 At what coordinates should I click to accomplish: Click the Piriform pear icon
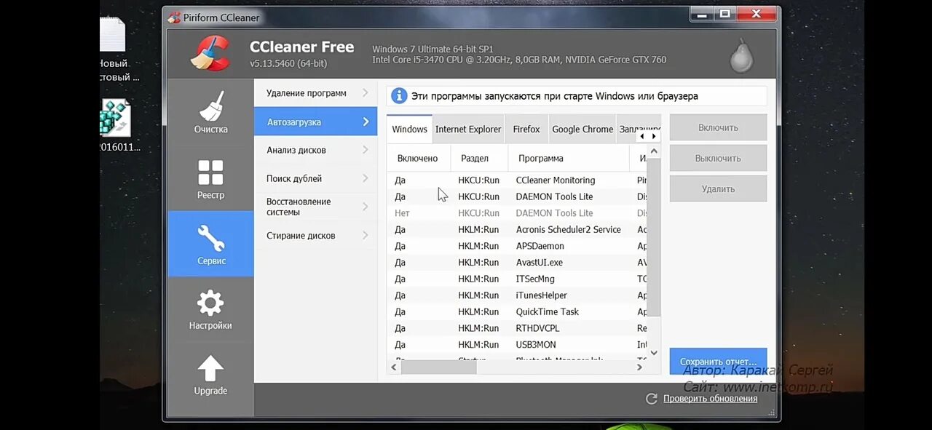tap(741, 55)
